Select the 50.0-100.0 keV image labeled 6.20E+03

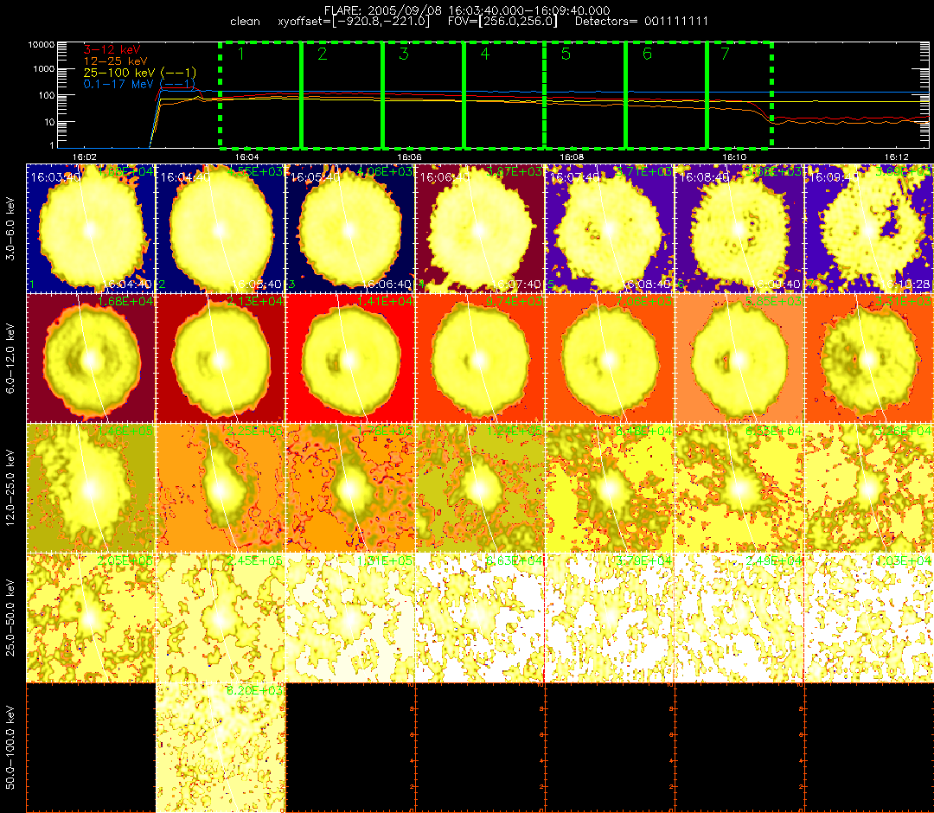click(x=221, y=747)
